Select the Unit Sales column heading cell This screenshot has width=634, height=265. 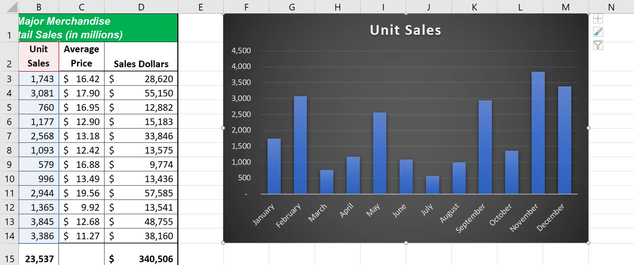(39, 56)
